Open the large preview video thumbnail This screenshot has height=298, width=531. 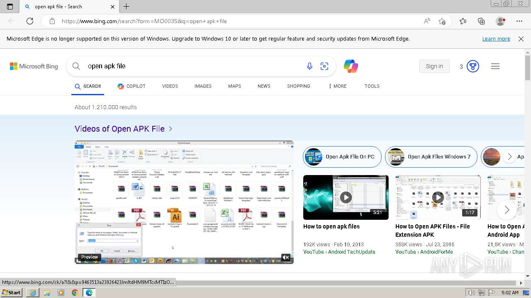pos(184,202)
